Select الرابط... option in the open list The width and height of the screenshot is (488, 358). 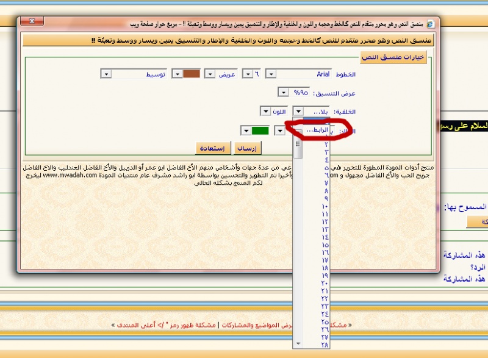point(316,130)
